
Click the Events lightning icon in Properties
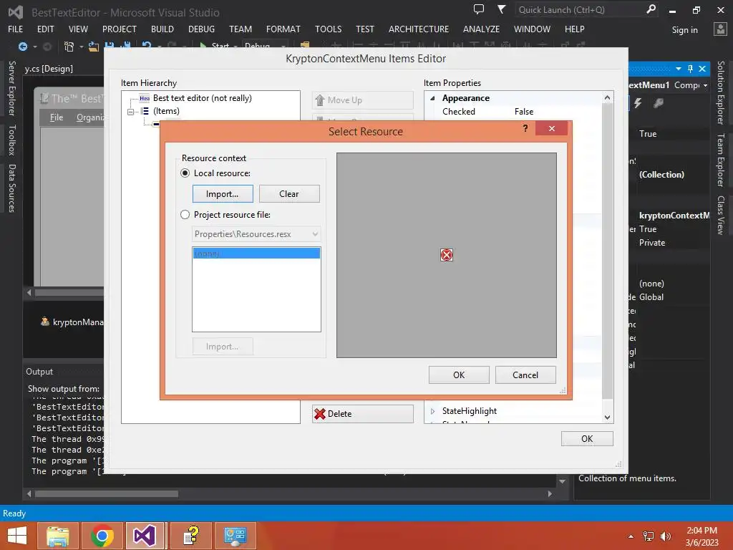pos(638,103)
